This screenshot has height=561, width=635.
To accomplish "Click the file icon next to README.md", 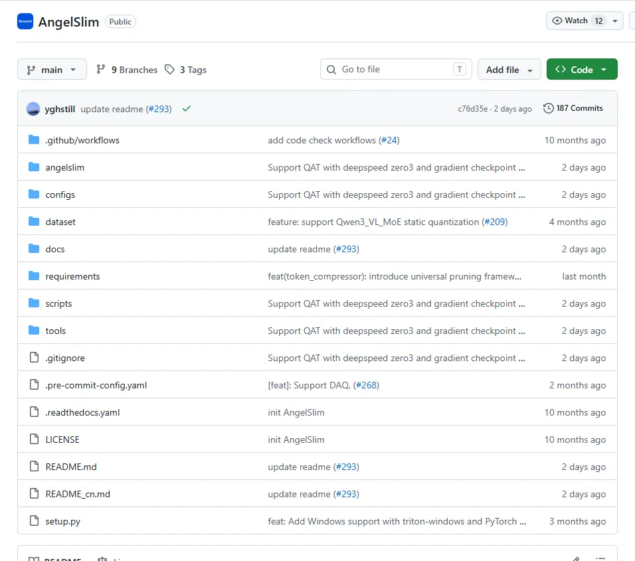I will (35, 466).
